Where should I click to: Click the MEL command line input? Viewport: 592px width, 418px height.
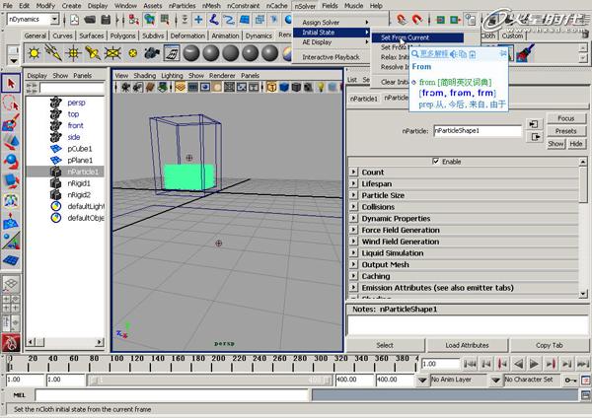pyautogui.click(x=172, y=395)
